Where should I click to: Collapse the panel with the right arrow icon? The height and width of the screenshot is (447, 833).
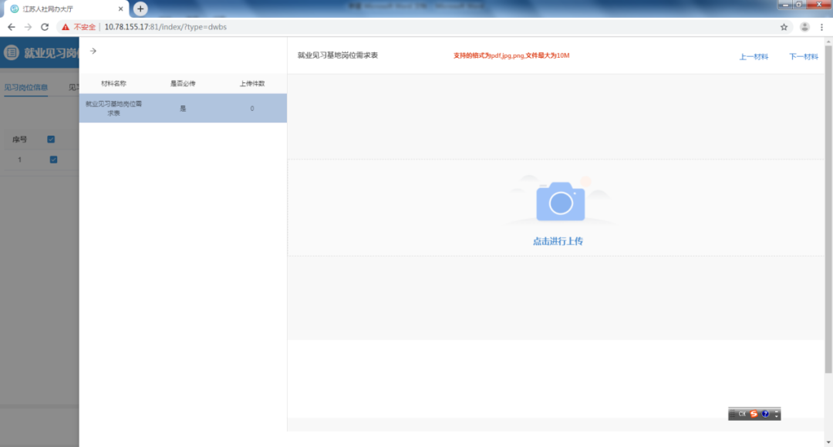click(x=93, y=51)
